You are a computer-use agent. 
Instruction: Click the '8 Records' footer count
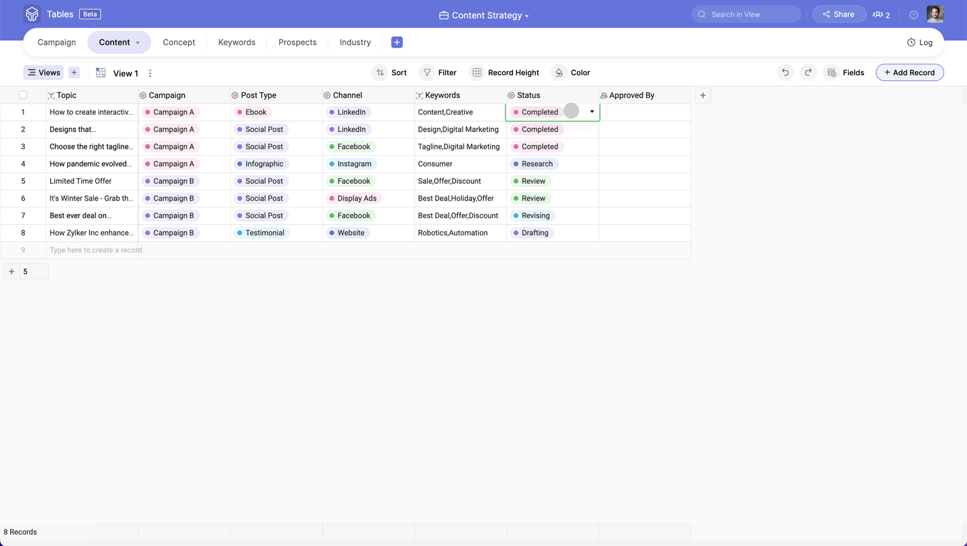21,532
